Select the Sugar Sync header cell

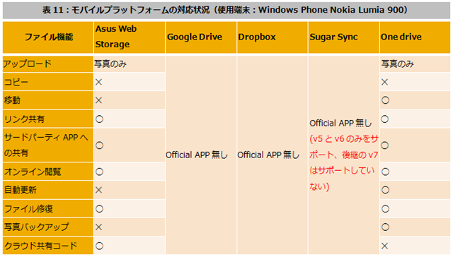click(344, 37)
